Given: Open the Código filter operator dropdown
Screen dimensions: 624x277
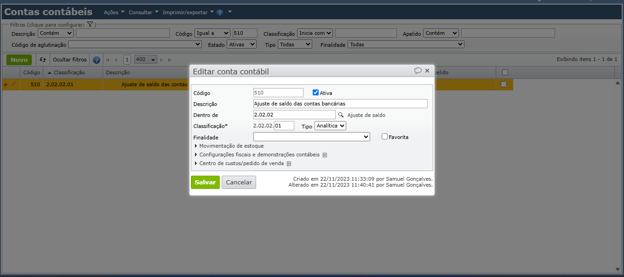Looking at the screenshot, I should tap(212, 33).
